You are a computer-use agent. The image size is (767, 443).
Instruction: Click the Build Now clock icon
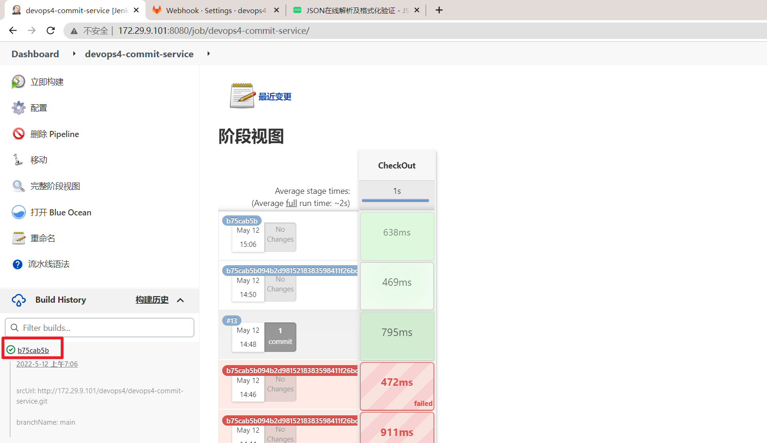click(18, 82)
